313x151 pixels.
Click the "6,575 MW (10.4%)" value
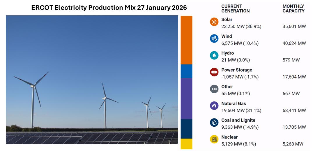[240, 43]
